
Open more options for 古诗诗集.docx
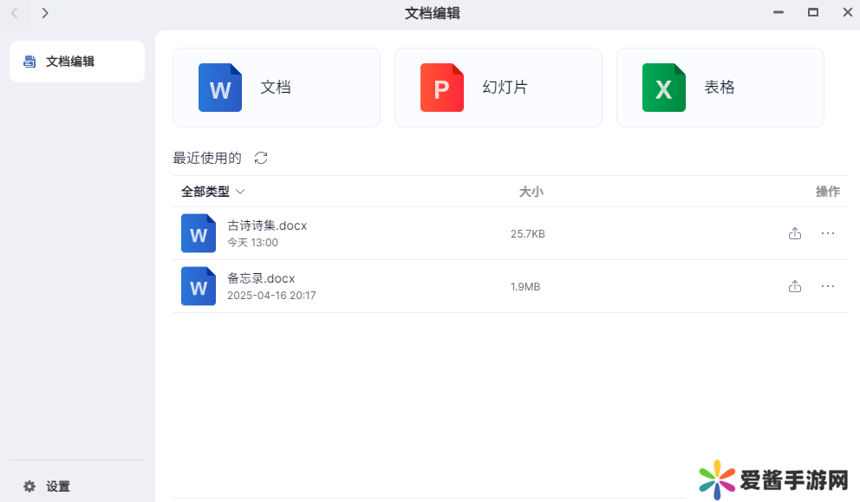point(828,233)
